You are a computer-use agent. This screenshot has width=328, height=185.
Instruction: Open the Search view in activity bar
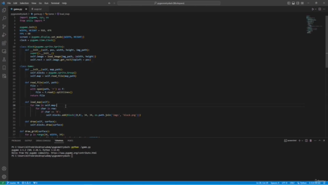tap(4, 18)
